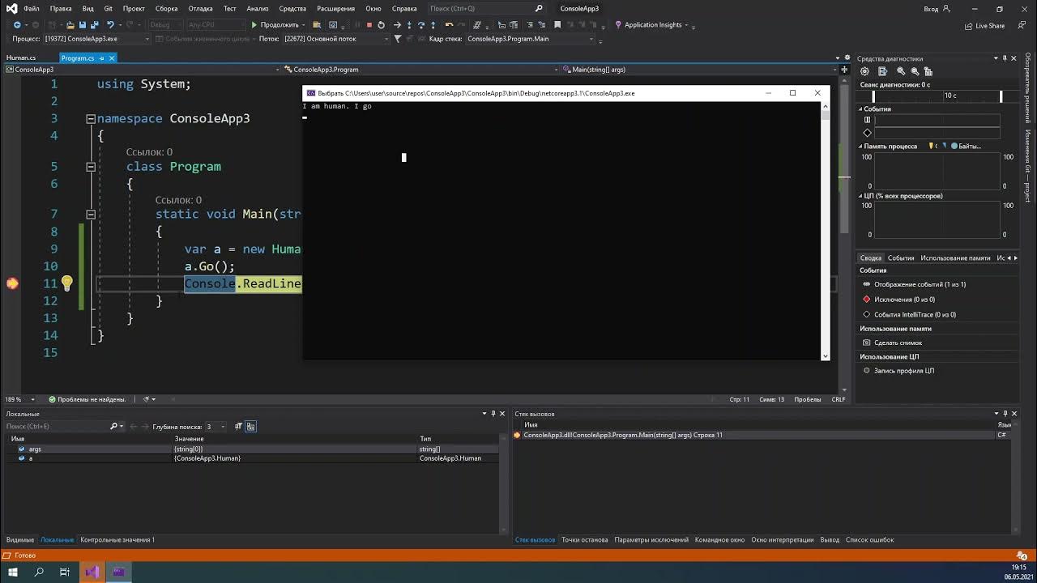This screenshot has height=583, width=1037.
Task: Collapse the class Program block
Action: pos(91,166)
